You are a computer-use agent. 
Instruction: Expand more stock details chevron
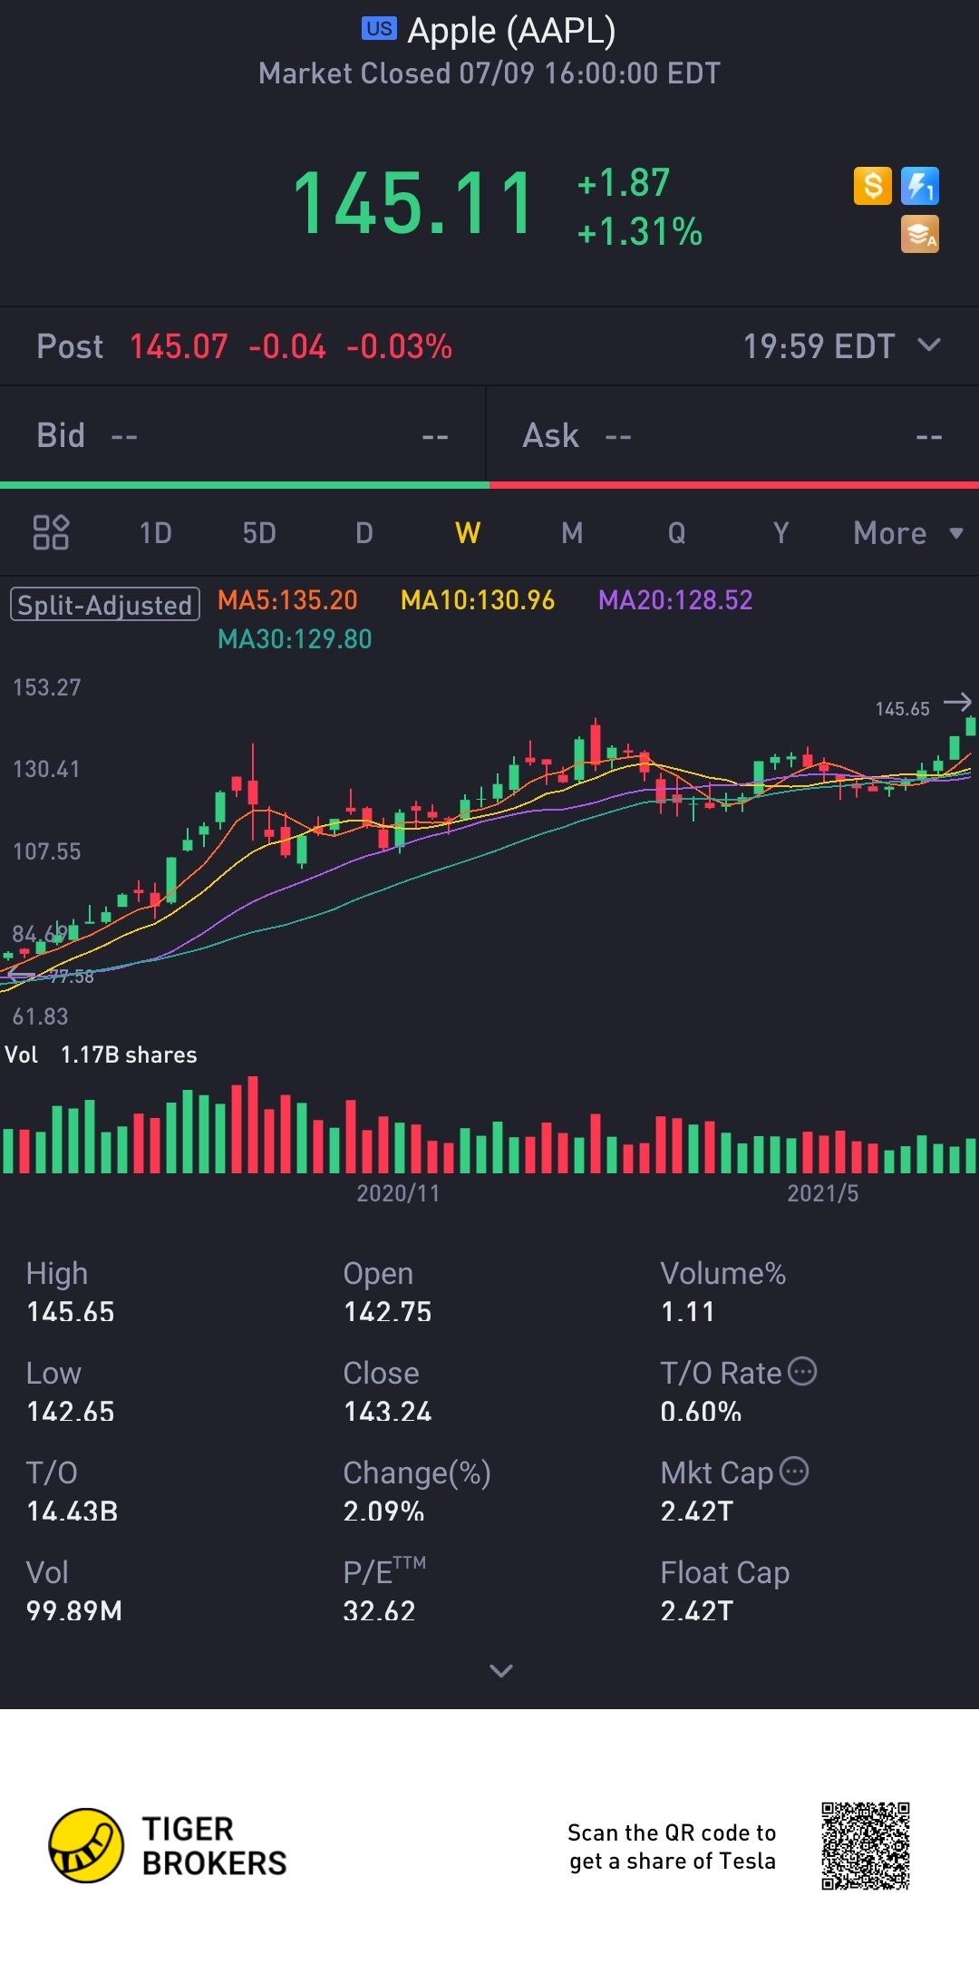(501, 1670)
